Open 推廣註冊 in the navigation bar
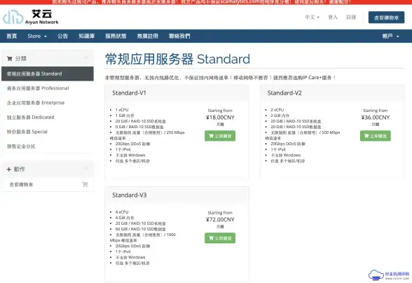412x283 pixels. (x=148, y=36)
